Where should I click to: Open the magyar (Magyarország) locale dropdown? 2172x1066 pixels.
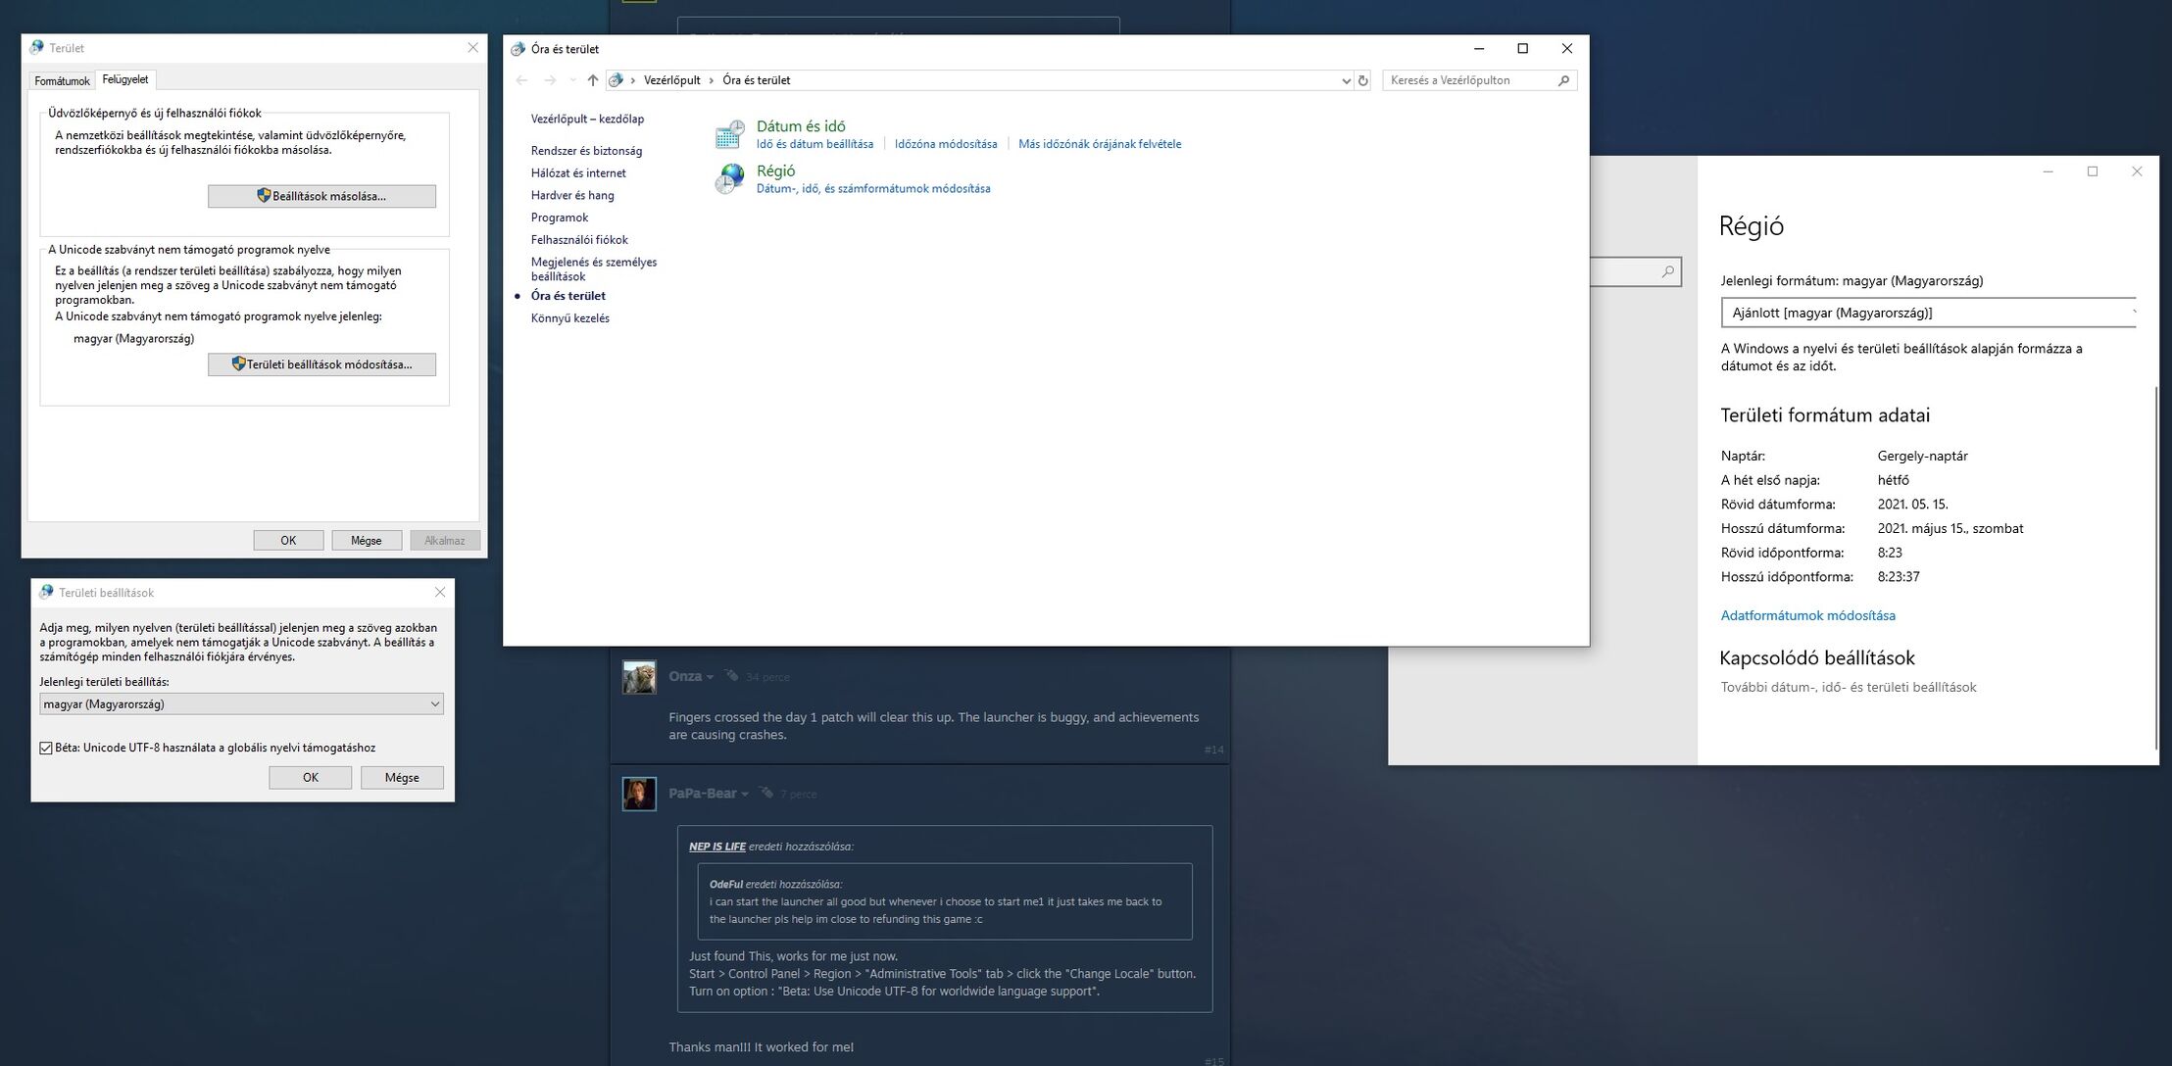[x=241, y=704]
